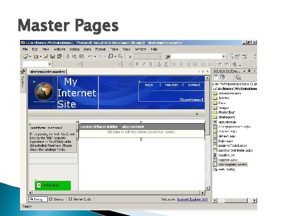Image resolution: width=288 pixels, height=216 pixels.
Task: Click the register link in the page header
Action: [172, 85]
